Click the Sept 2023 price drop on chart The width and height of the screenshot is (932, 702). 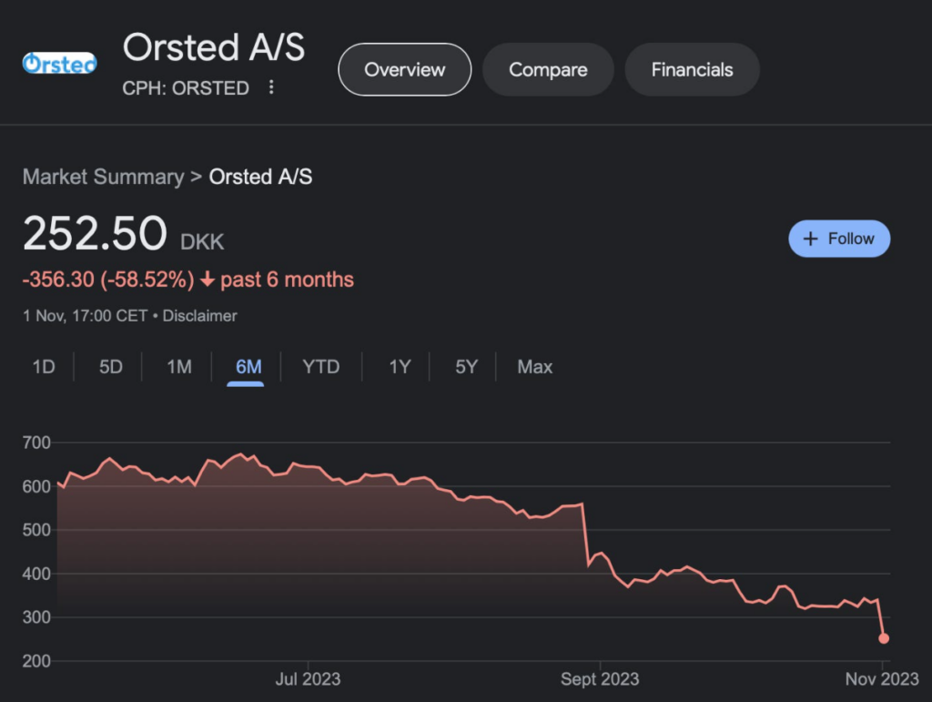[x=586, y=535]
